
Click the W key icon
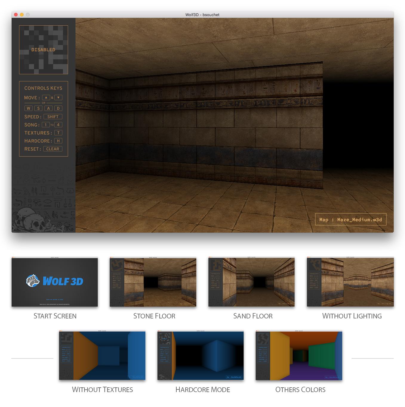28,108
